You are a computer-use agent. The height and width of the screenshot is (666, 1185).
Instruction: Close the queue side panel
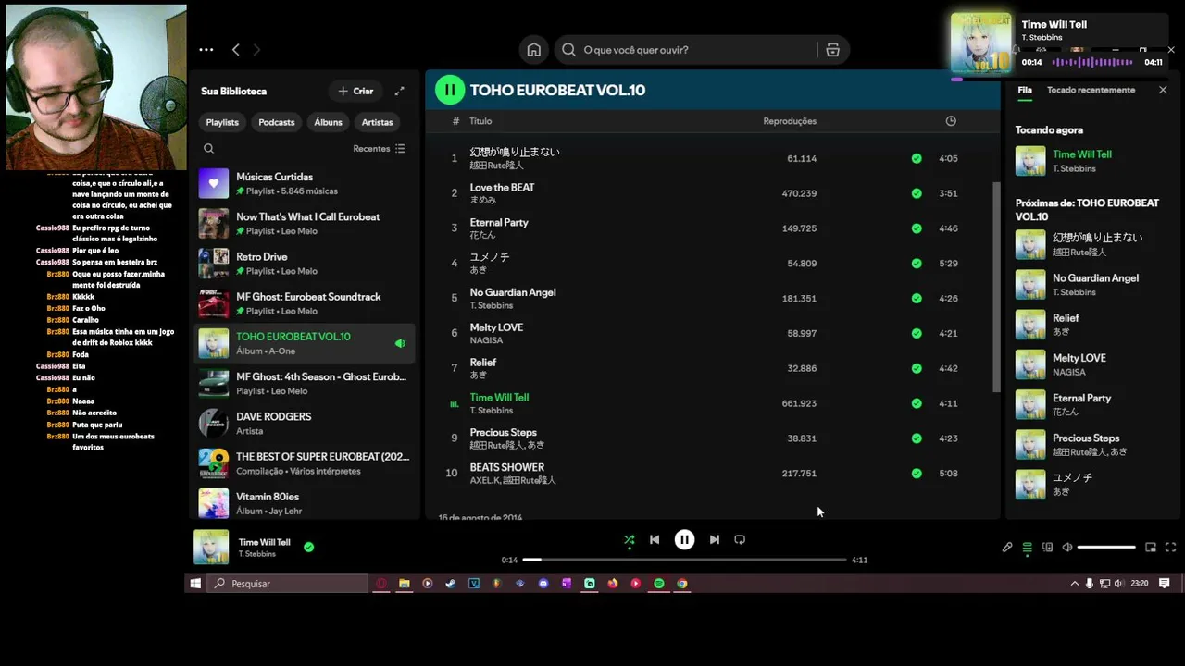tap(1163, 90)
